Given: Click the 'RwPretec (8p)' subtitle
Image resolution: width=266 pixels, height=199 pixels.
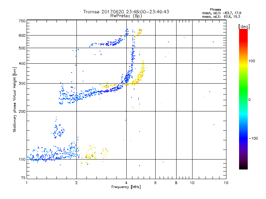Looking at the screenshot, I should point(126,16).
